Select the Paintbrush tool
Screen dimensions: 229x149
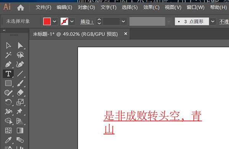[x=20, y=83]
